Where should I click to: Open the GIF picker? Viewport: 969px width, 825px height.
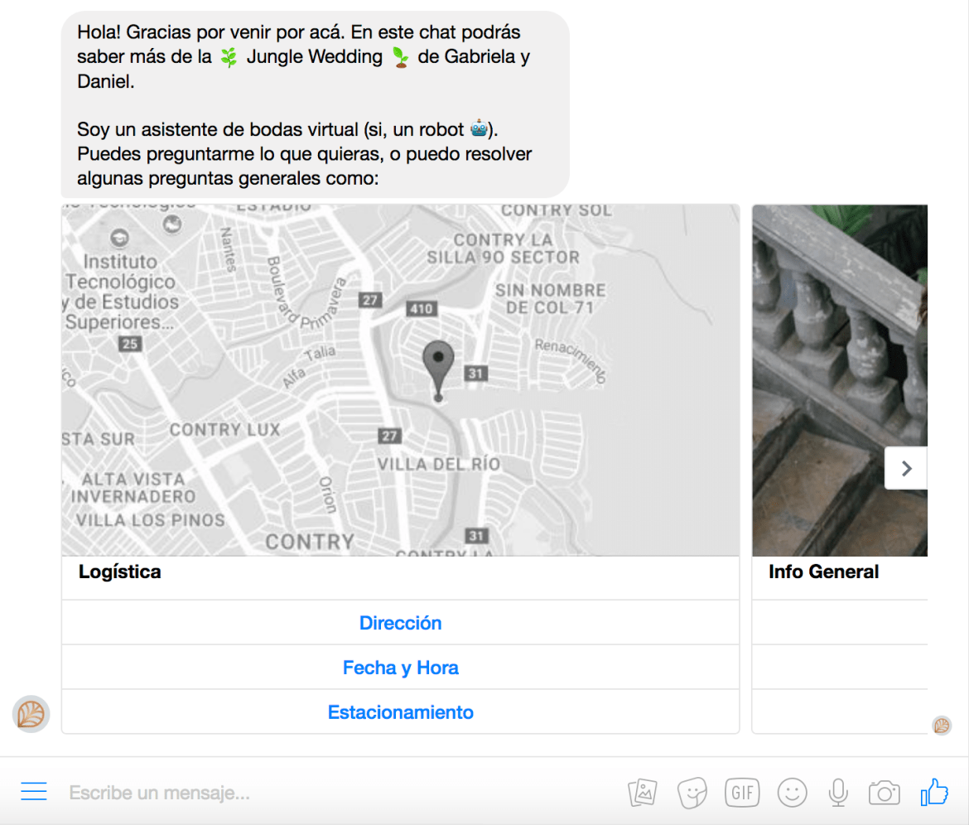[742, 792]
